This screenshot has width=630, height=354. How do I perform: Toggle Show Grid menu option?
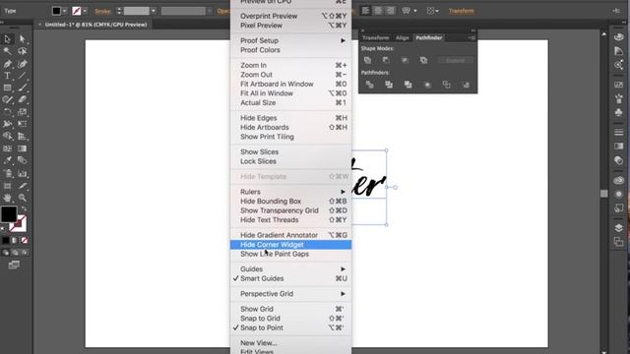tap(291, 309)
